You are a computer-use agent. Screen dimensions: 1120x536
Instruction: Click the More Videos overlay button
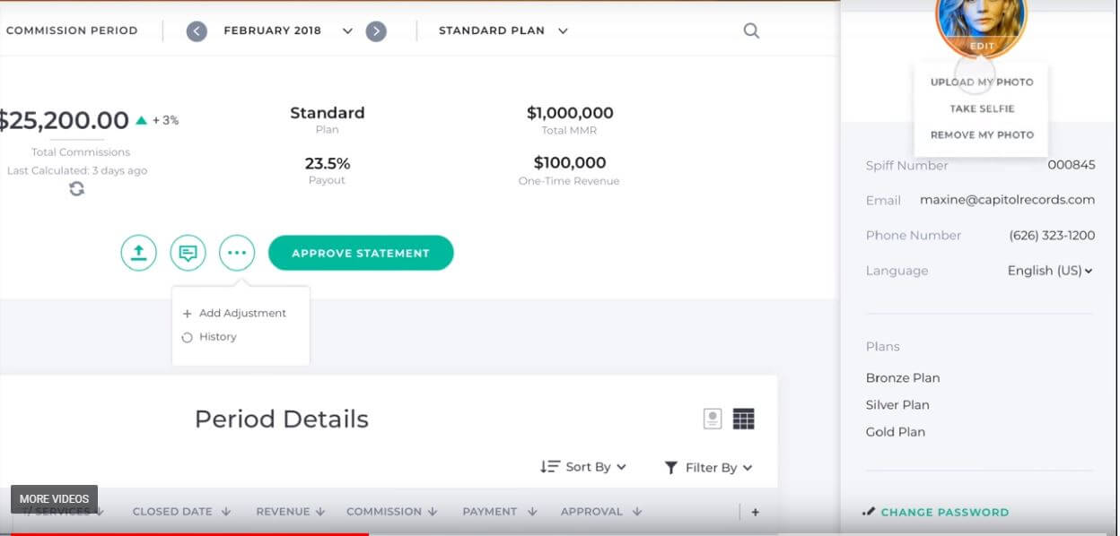[54, 499]
